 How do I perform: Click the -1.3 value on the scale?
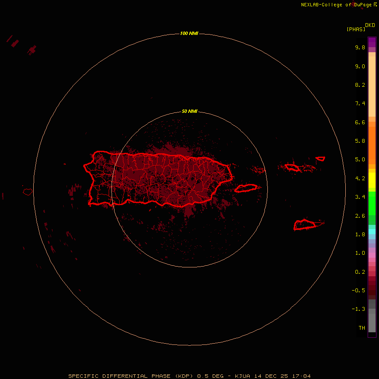click(358, 309)
